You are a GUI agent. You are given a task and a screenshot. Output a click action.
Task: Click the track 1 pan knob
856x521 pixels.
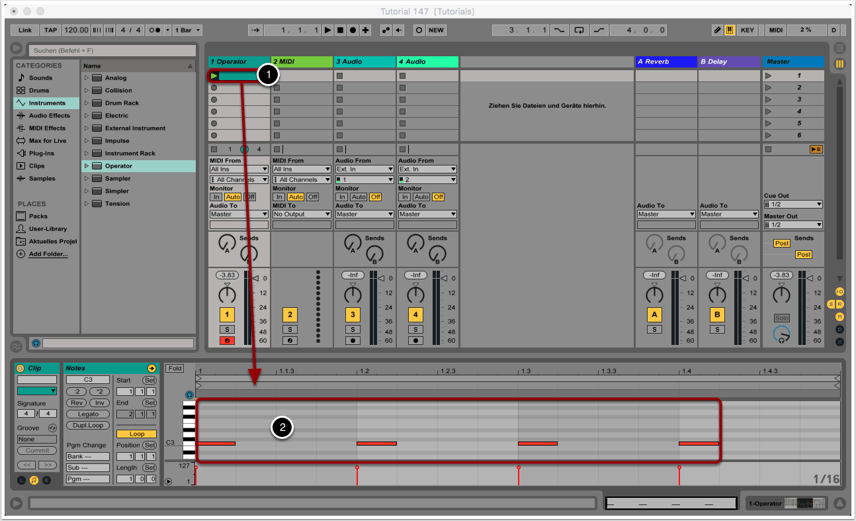pyautogui.click(x=227, y=293)
